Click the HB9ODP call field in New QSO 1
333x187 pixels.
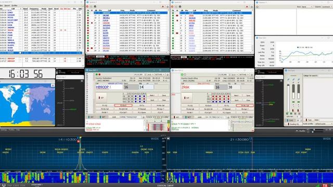pos(109,87)
